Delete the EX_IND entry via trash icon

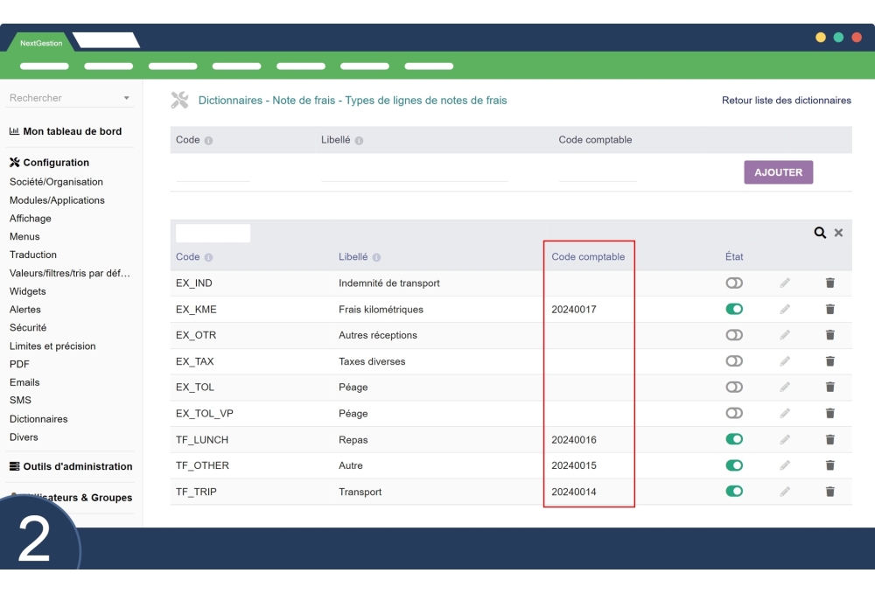click(829, 283)
